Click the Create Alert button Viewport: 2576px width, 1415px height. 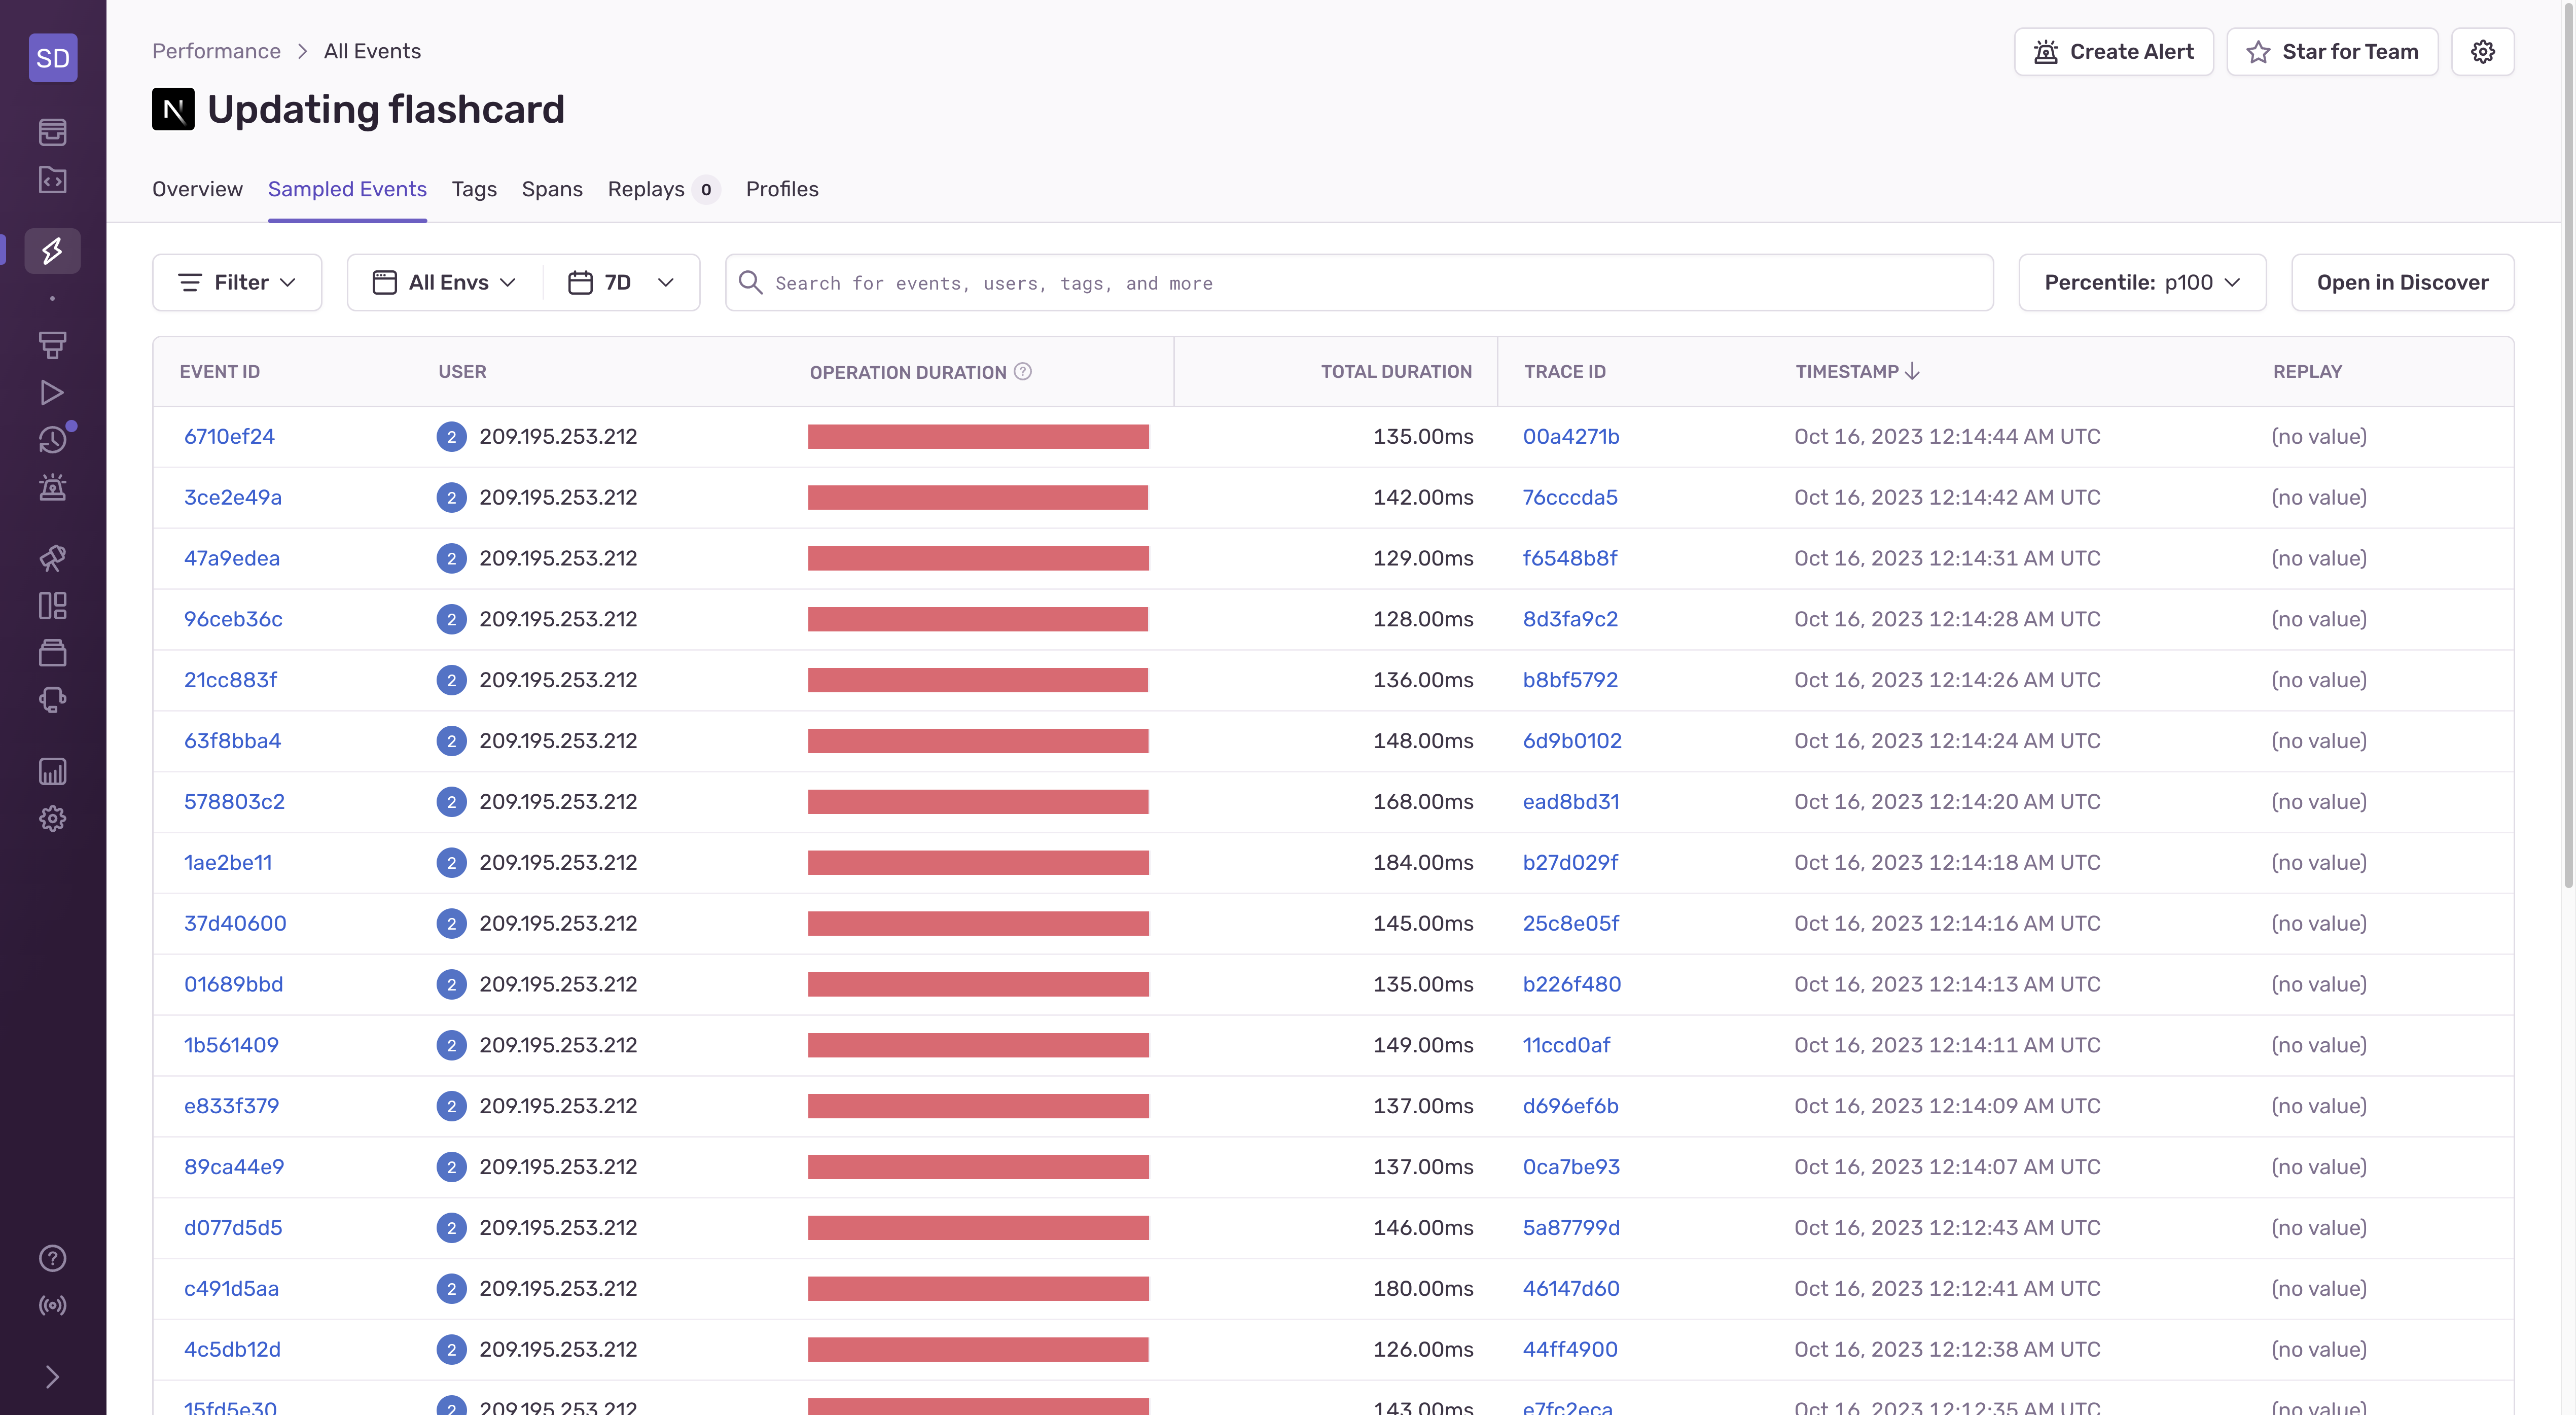2113,52
